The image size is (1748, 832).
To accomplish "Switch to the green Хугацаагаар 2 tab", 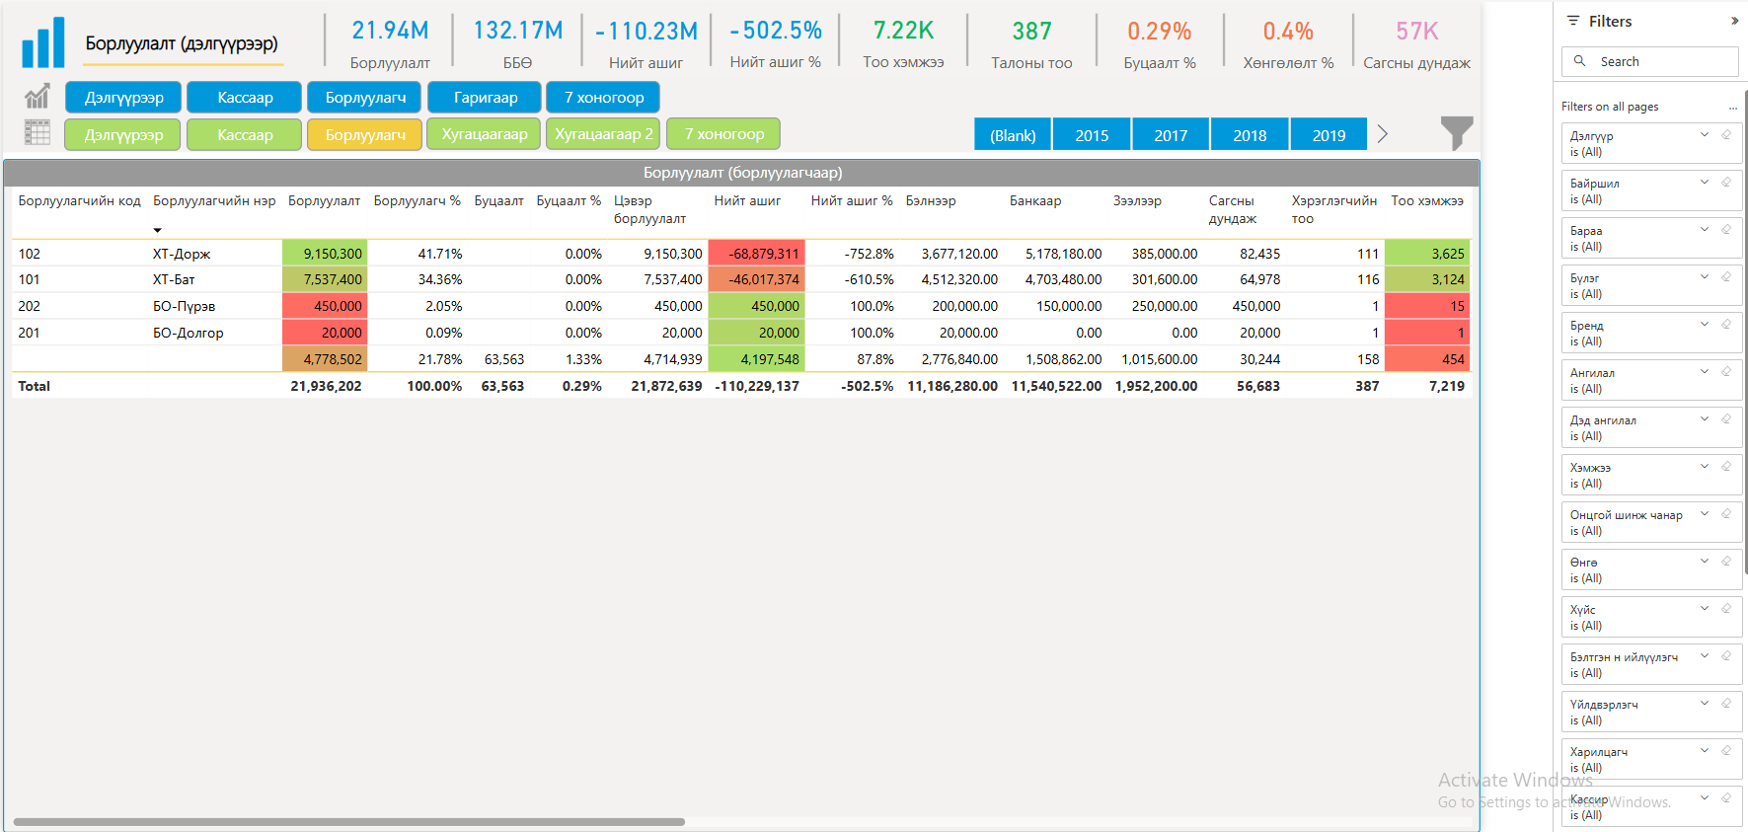I will pos(603,134).
